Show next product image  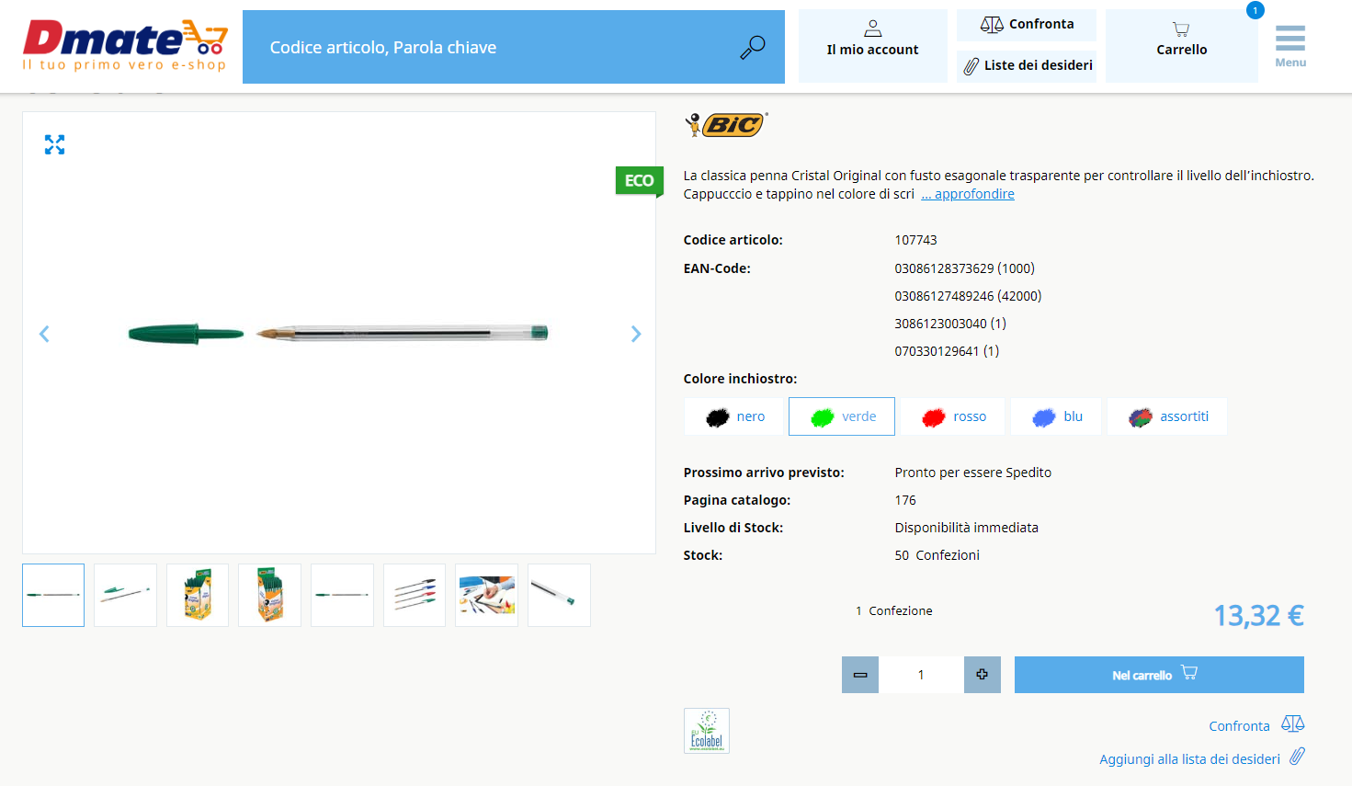click(x=635, y=334)
